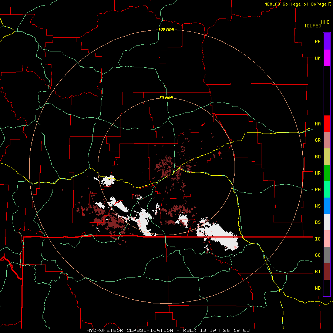Click the WS legend label

coord(317,206)
